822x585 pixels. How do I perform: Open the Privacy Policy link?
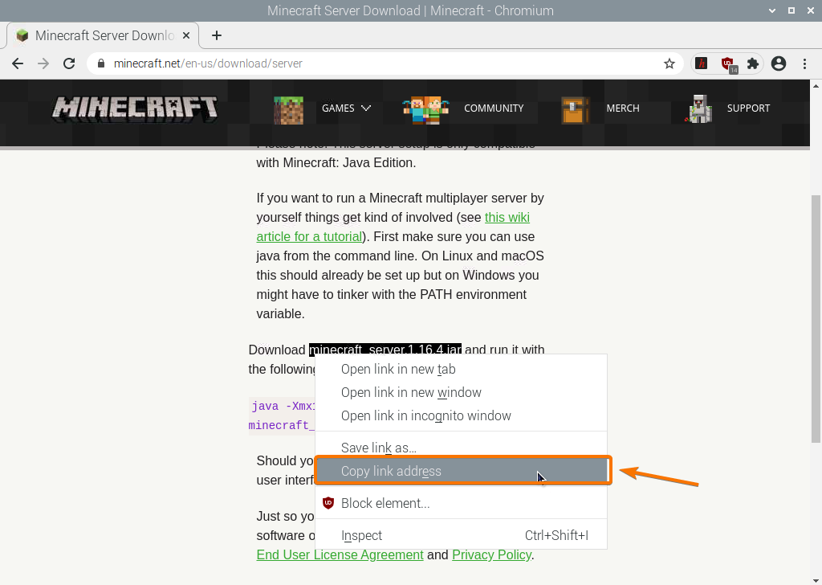pyautogui.click(x=492, y=554)
